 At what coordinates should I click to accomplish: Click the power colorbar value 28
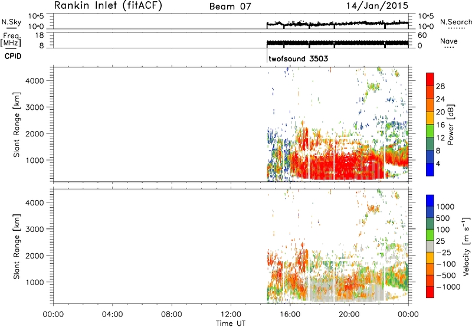point(440,86)
